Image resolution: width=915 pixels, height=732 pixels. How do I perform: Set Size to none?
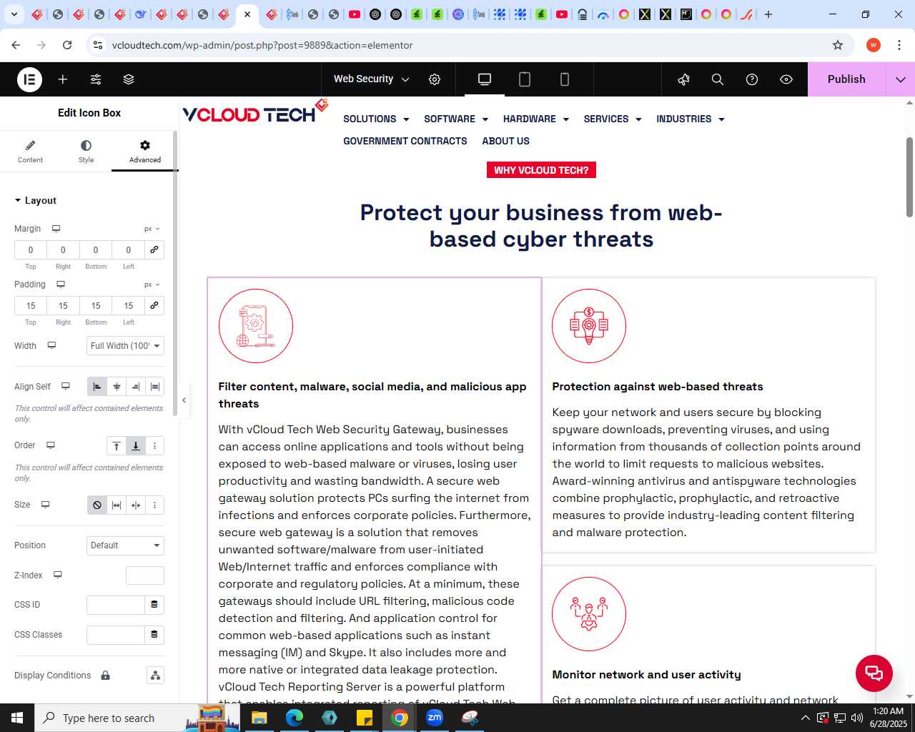pyautogui.click(x=97, y=505)
